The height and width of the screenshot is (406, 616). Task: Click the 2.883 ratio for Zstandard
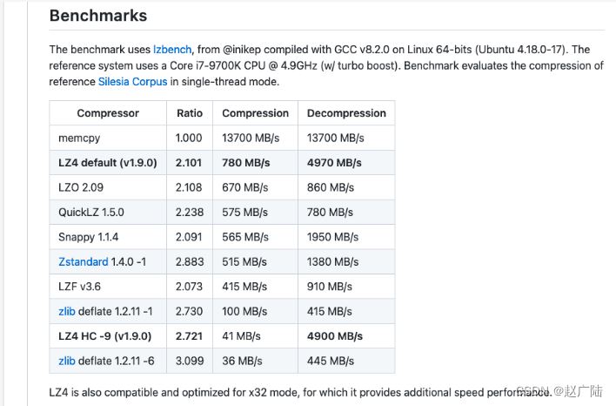[190, 261]
